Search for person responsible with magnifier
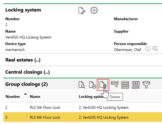The height and width of the screenshot is (124, 162). tap(155, 49)
